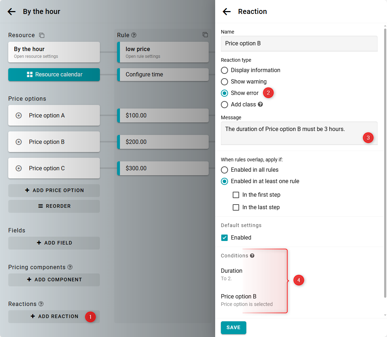Viewport: 387px width, 337px height.
Task: Check the In the first step box
Action: click(x=236, y=195)
